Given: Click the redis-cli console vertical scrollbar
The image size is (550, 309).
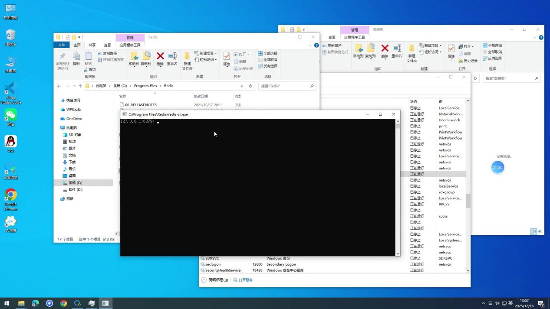Looking at the screenshot, I should (x=397, y=186).
